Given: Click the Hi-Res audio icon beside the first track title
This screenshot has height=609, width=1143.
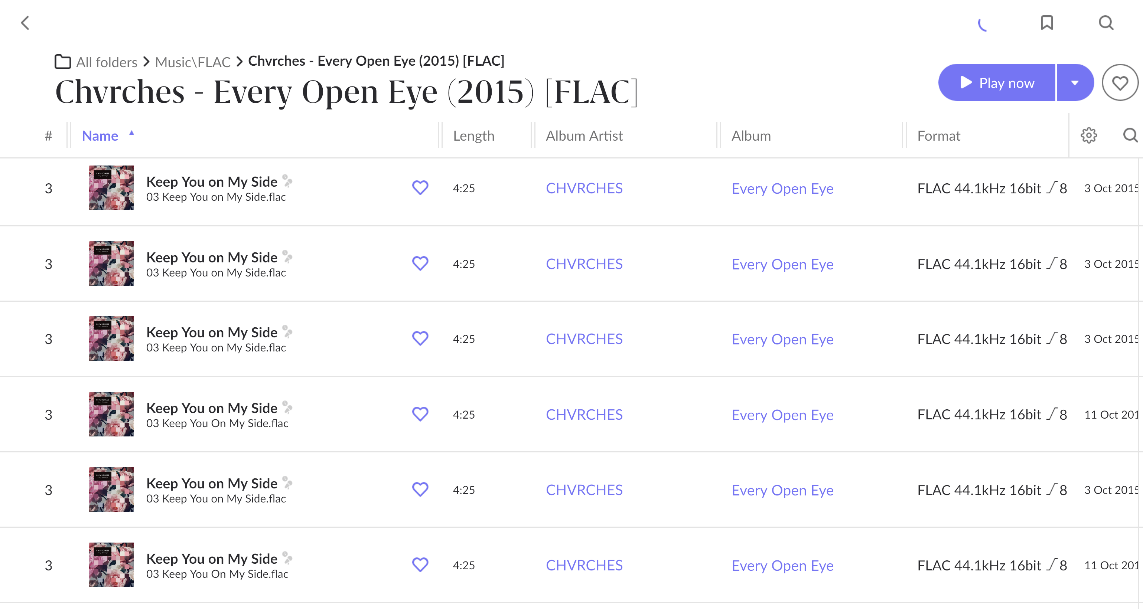Looking at the screenshot, I should pos(287,180).
